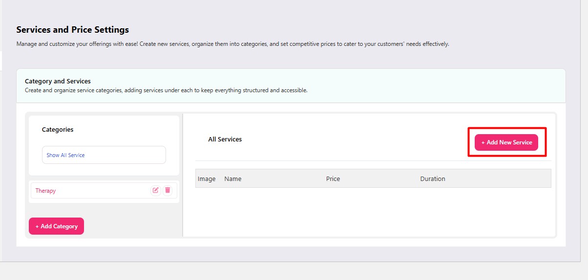Click the Image column header
The height and width of the screenshot is (280, 588).
[207, 179]
